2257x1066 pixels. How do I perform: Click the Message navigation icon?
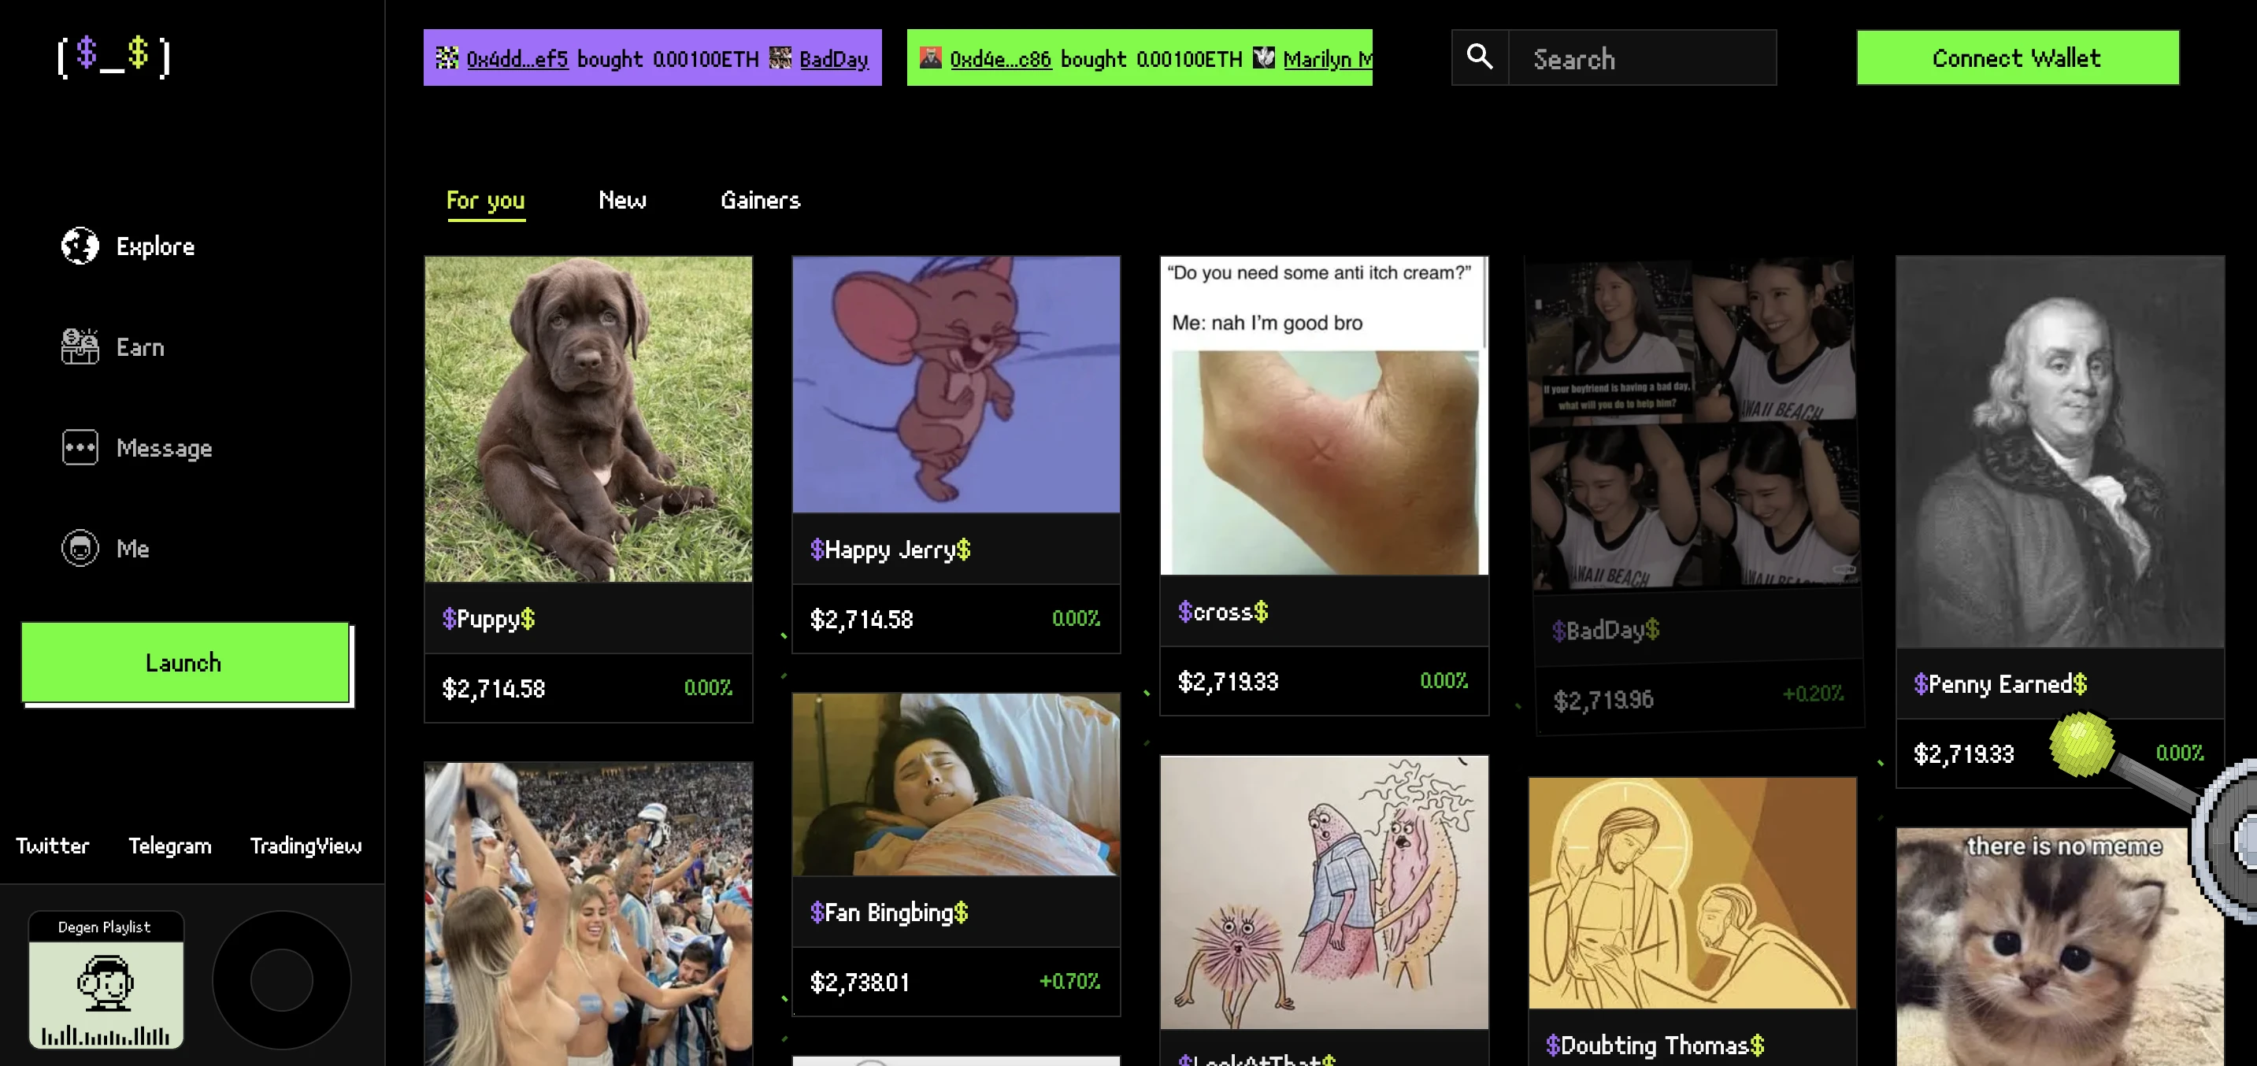tap(78, 447)
